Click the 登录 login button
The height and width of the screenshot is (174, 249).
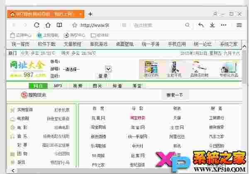(103, 76)
